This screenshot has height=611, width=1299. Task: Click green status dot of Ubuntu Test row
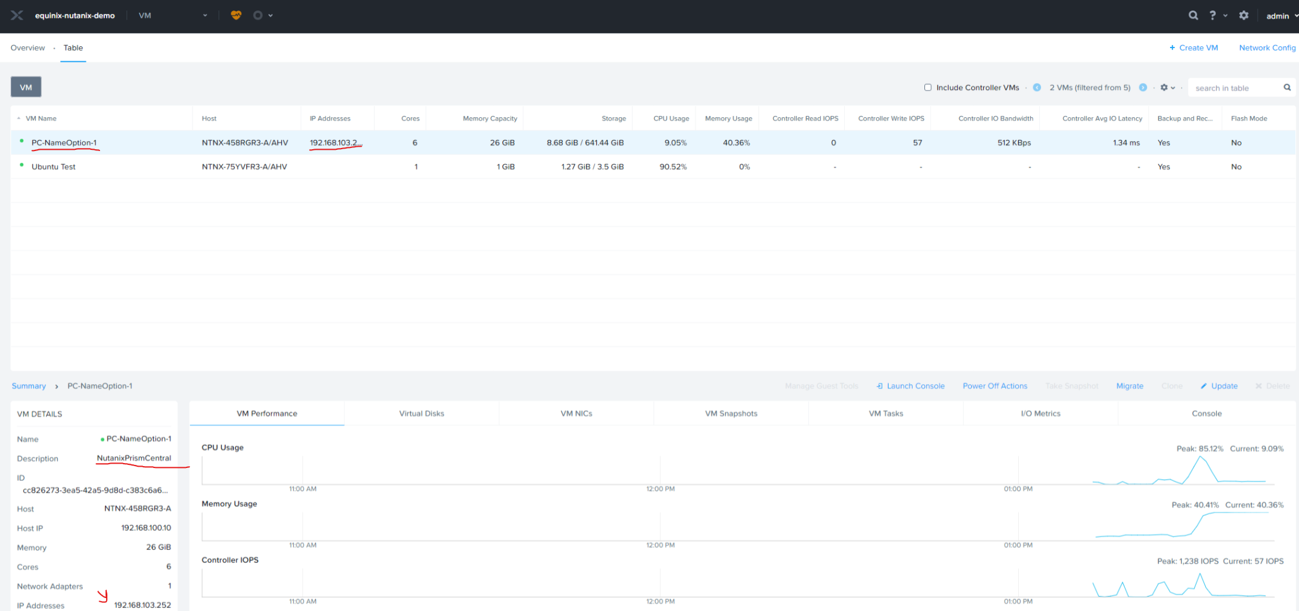22,165
